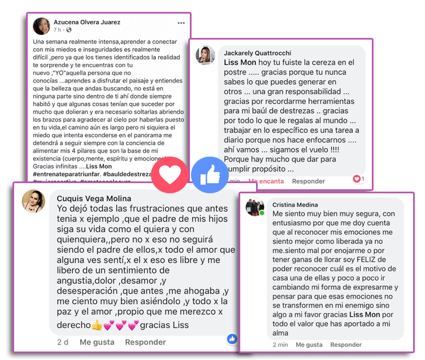This screenshot has height=360, width=425.
Task: Open the 'Liss Mon' mention in Jackarely's comment
Action: (240, 62)
